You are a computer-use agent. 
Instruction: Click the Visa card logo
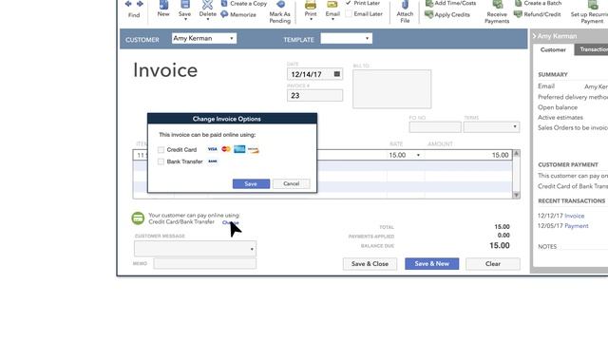coord(212,149)
